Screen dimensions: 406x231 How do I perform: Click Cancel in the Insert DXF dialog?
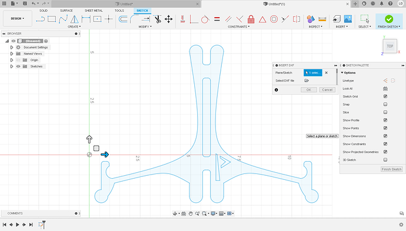tap(327, 90)
